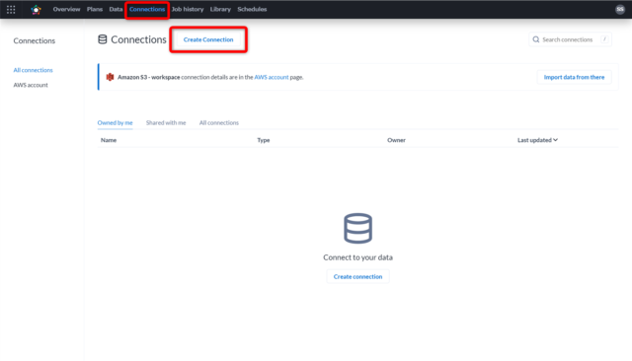632x361 pixels.
Task: Click the Connections sidebar title
Action: click(x=35, y=40)
